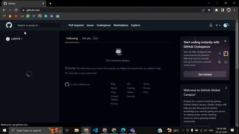Close the GitHub browser tab
Viewport: 239px width, 134px height.
pos(43,3)
